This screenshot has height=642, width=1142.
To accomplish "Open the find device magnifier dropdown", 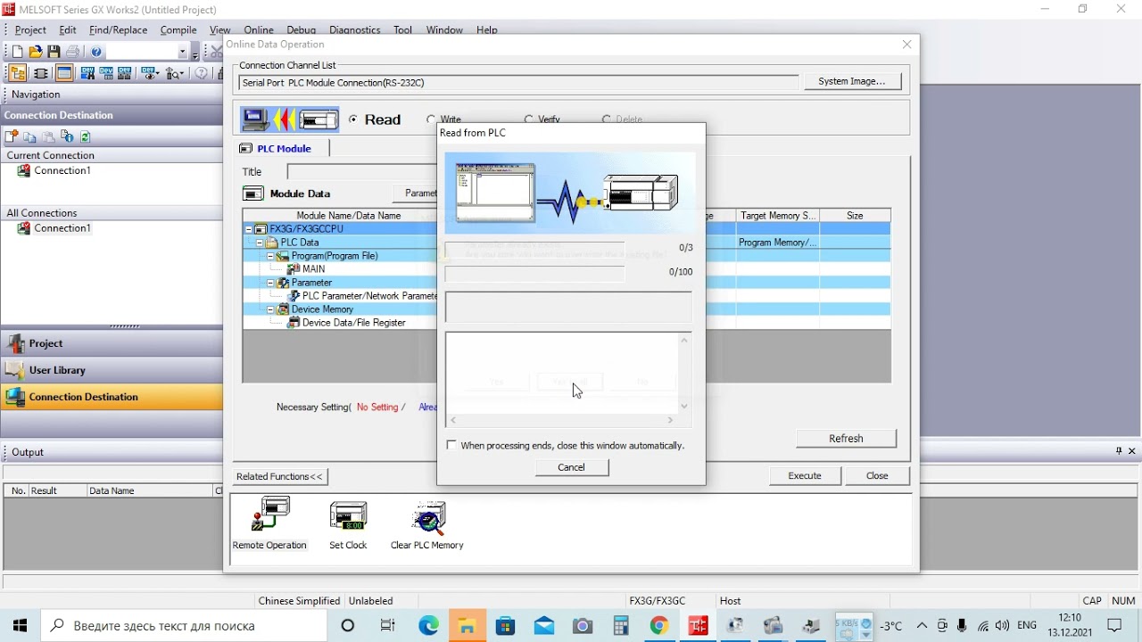I will point(182,75).
